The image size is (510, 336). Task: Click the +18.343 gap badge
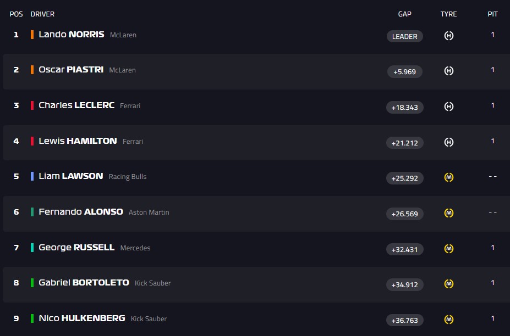pyautogui.click(x=404, y=107)
